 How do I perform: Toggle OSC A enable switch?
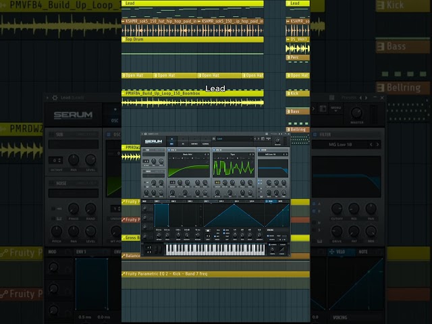click(169, 150)
